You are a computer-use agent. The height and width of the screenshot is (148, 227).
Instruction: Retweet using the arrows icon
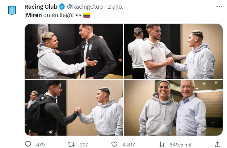71,144
